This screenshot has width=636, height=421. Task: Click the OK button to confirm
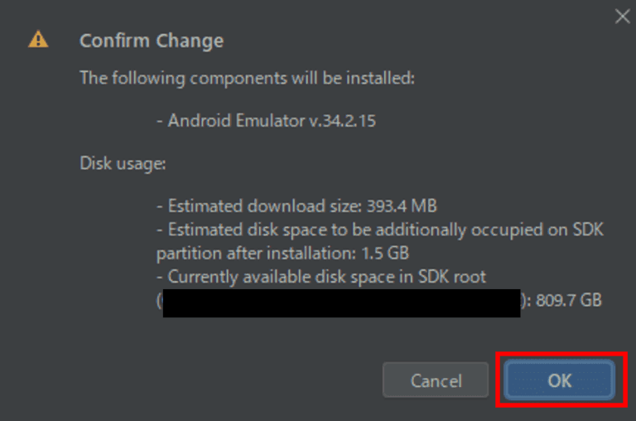click(x=560, y=380)
